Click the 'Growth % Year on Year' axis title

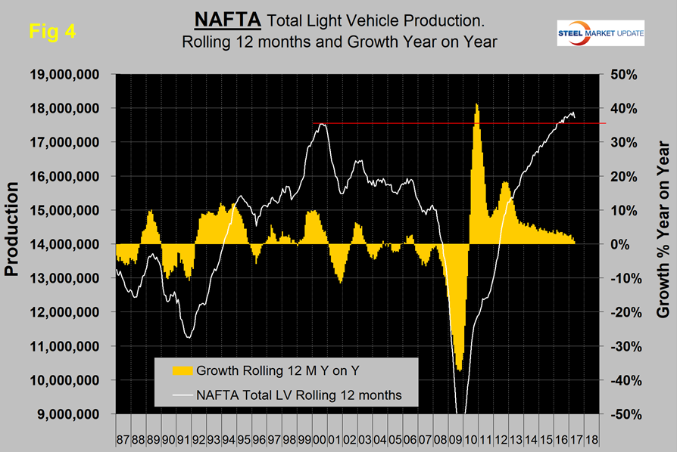pyautogui.click(x=663, y=245)
